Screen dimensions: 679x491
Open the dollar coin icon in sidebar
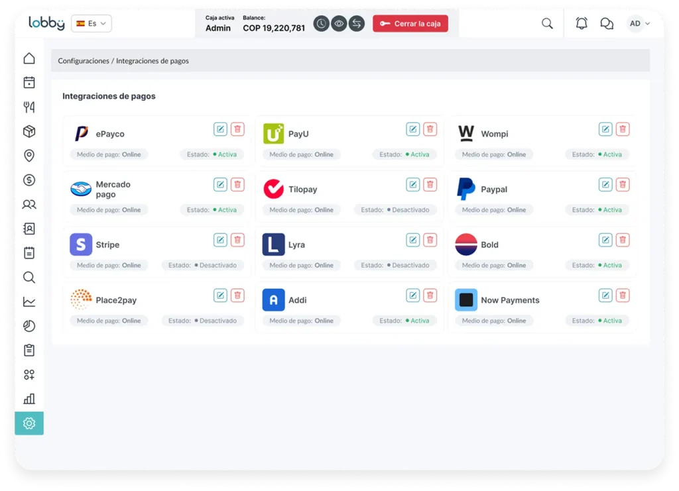point(29,180)
